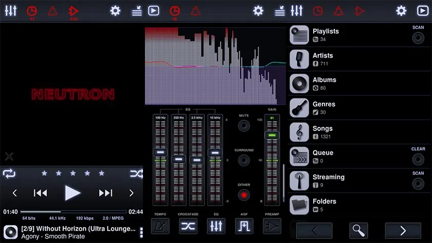This screenshot has width=432, height=243.
Task: Open the Crossfade settings button
Action: (x=188, y=226)
